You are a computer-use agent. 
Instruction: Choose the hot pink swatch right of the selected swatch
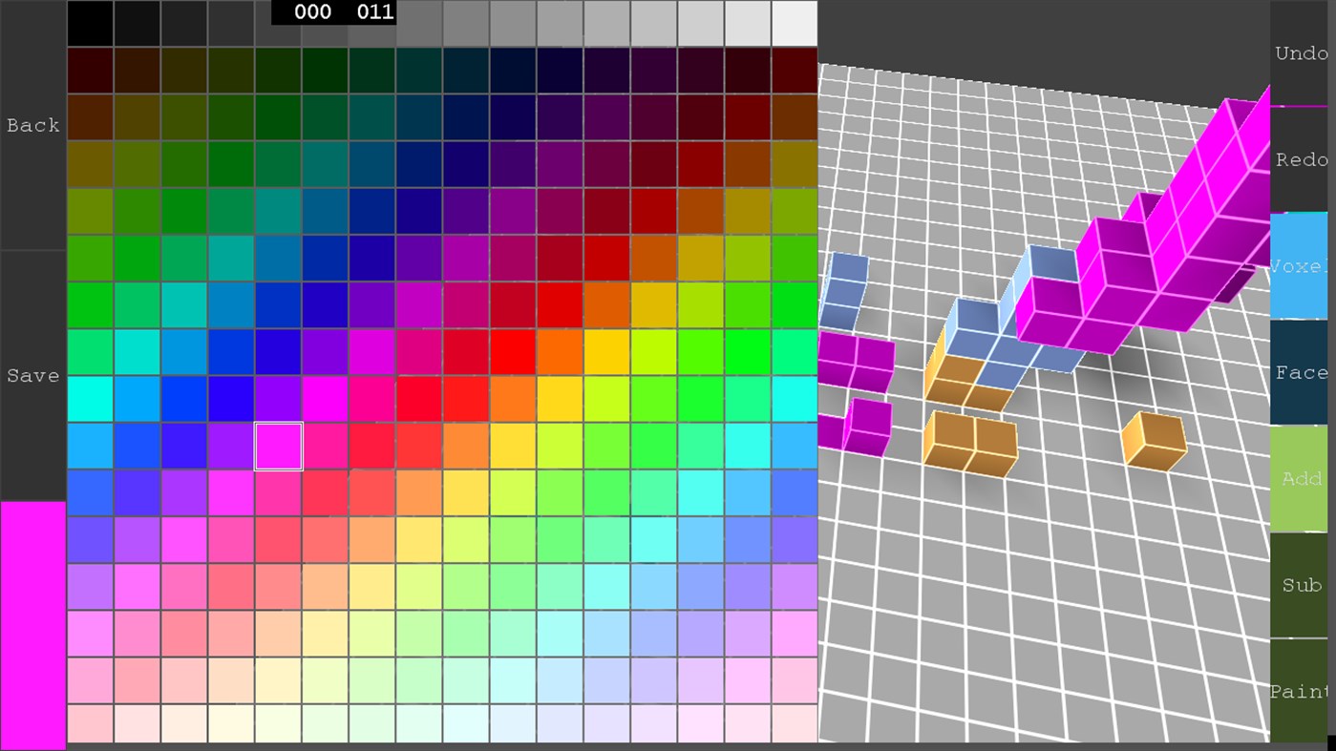pyautogui.click(x=325, y=447)
